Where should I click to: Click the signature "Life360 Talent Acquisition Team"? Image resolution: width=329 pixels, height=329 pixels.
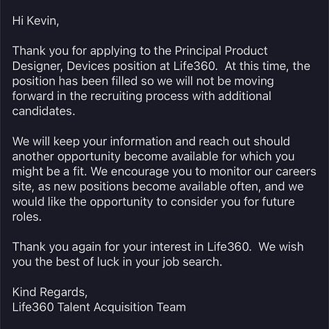(x=99, y=307)
